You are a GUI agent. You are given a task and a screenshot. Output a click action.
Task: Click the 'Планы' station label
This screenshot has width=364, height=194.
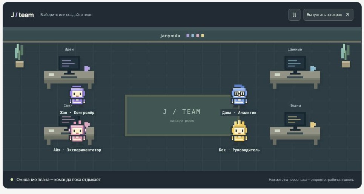point(295,105)
